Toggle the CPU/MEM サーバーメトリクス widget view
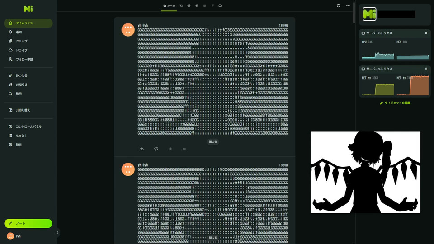Image resolution: width=434 pixels, height=244 pixels. click(x=426, y=33)
